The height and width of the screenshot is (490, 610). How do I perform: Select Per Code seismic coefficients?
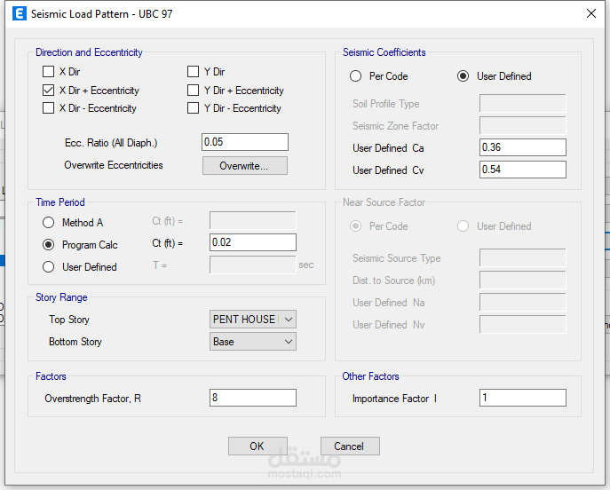pos(356,76)
